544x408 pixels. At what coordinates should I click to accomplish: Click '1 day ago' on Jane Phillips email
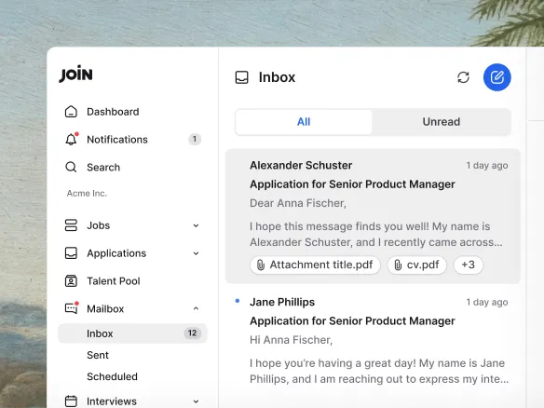(487, 302)
